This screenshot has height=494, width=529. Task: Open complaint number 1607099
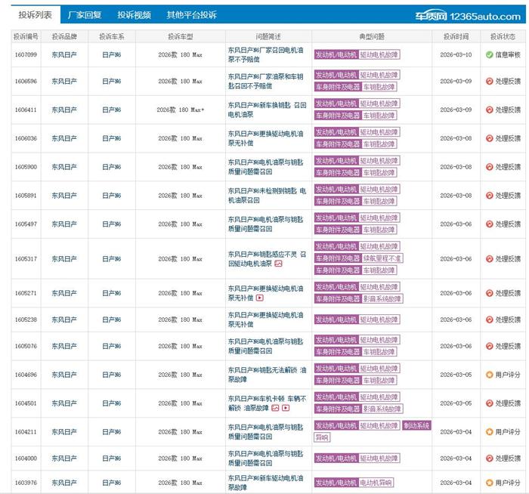click(26, 54)
